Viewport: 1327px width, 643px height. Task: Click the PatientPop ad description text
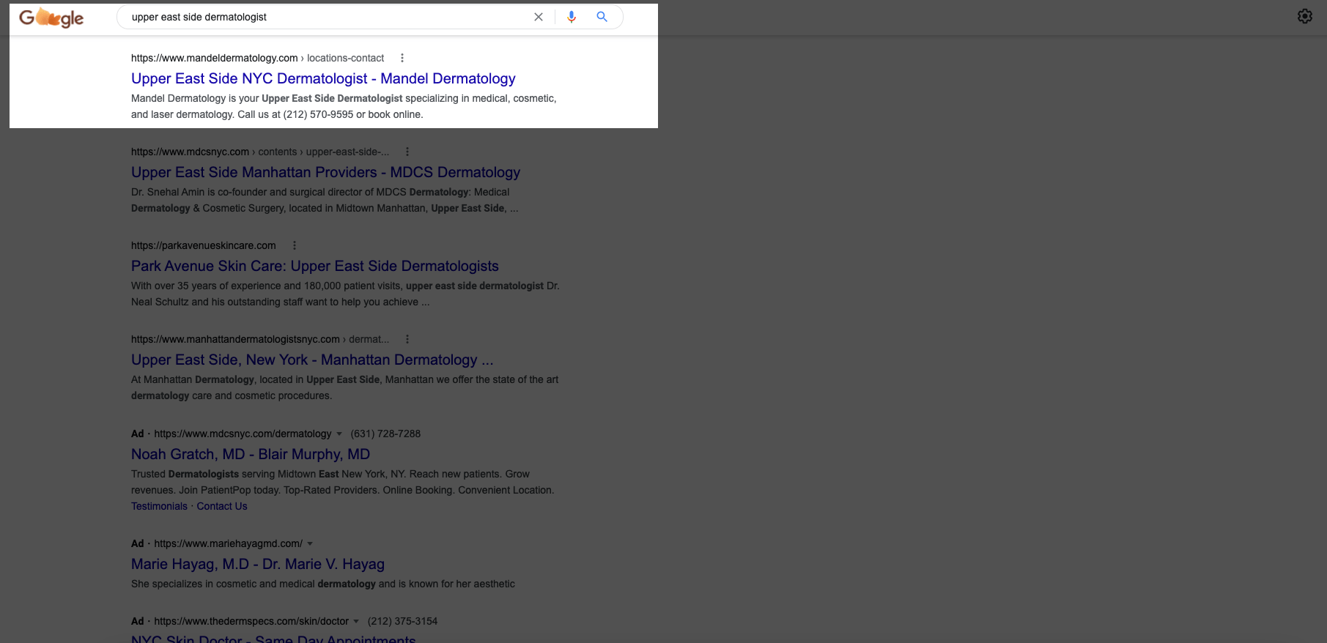(343, 482)
